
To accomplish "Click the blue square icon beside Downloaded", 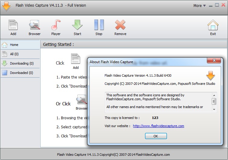I will [x=5, y=73].
